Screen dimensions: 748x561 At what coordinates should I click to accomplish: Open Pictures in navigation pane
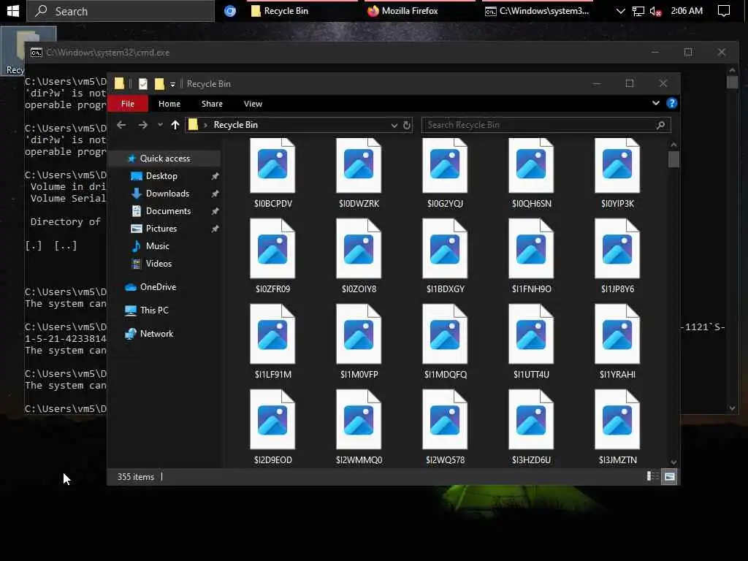click(x=161, y=229)
